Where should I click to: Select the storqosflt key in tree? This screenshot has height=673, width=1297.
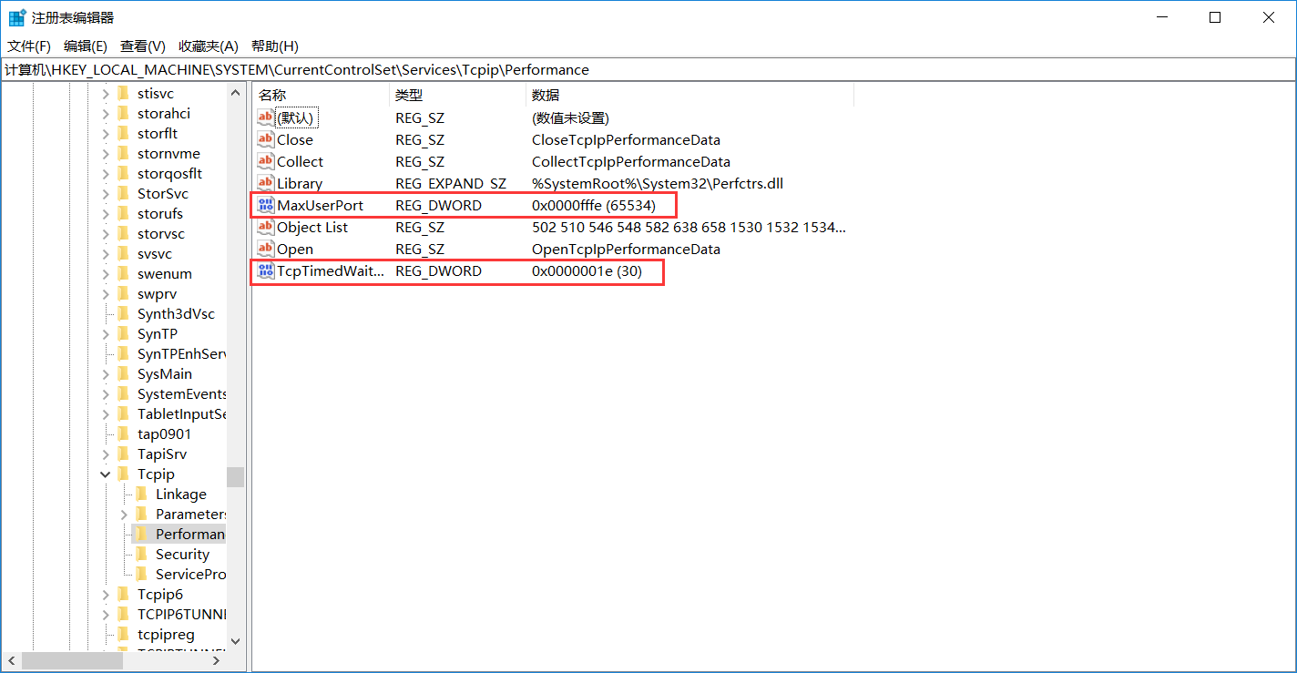tap(169, 173)
